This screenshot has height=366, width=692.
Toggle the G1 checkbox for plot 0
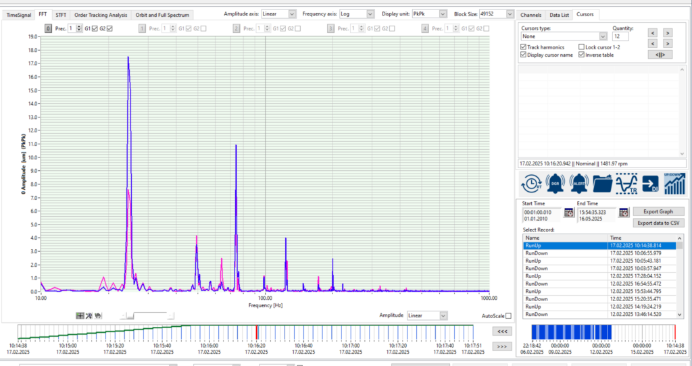click(95, 28)
